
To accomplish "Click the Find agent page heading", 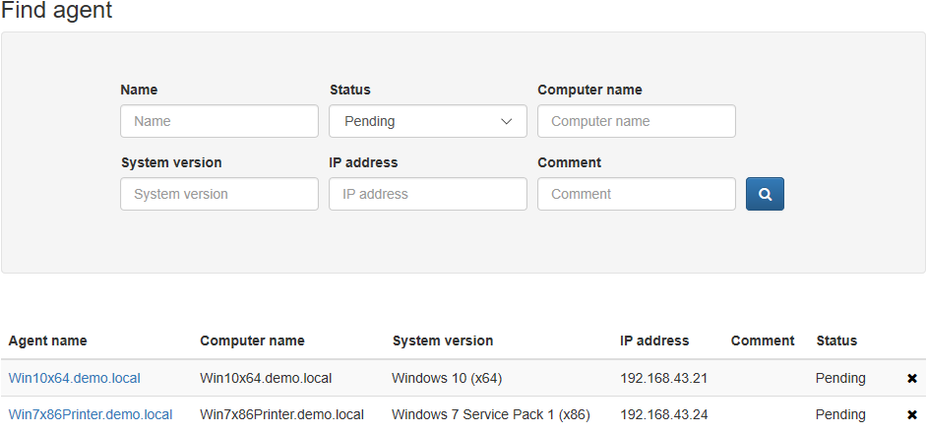I will 56,11.
